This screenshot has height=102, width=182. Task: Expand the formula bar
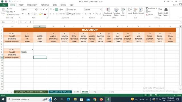[180, 22]
